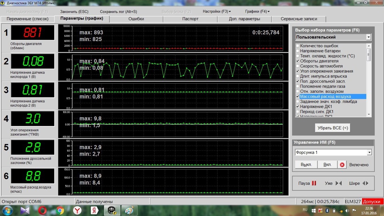
Task: Expand the Форсунка 1 actuator dropdown
Action: 369,152
